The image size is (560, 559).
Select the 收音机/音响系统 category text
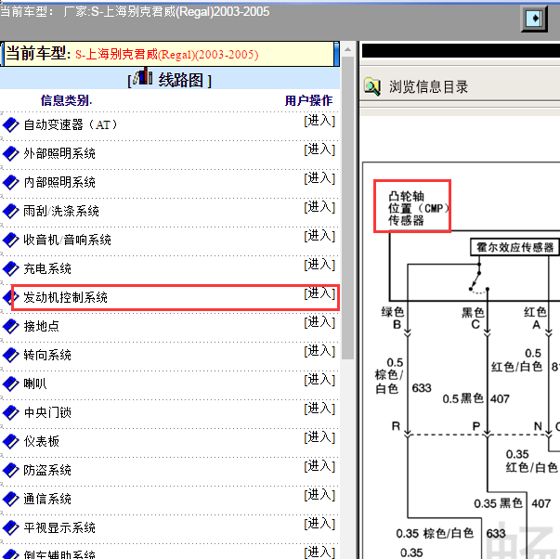(x=67, y=240)
